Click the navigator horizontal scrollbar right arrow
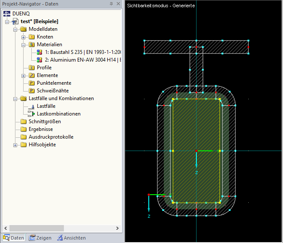This screenshot has width=283, height=243. 117,228
